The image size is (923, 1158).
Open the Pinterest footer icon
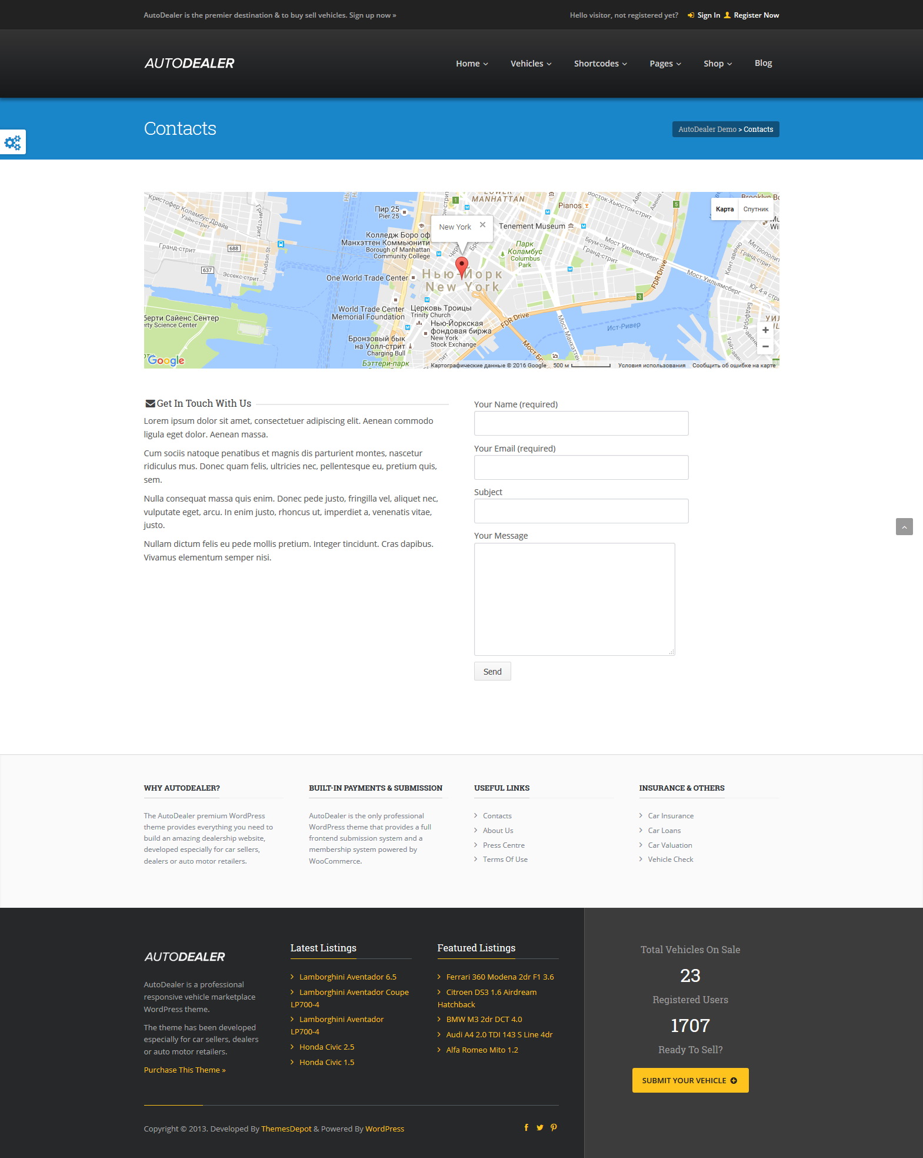click(x=554, y=1127)
